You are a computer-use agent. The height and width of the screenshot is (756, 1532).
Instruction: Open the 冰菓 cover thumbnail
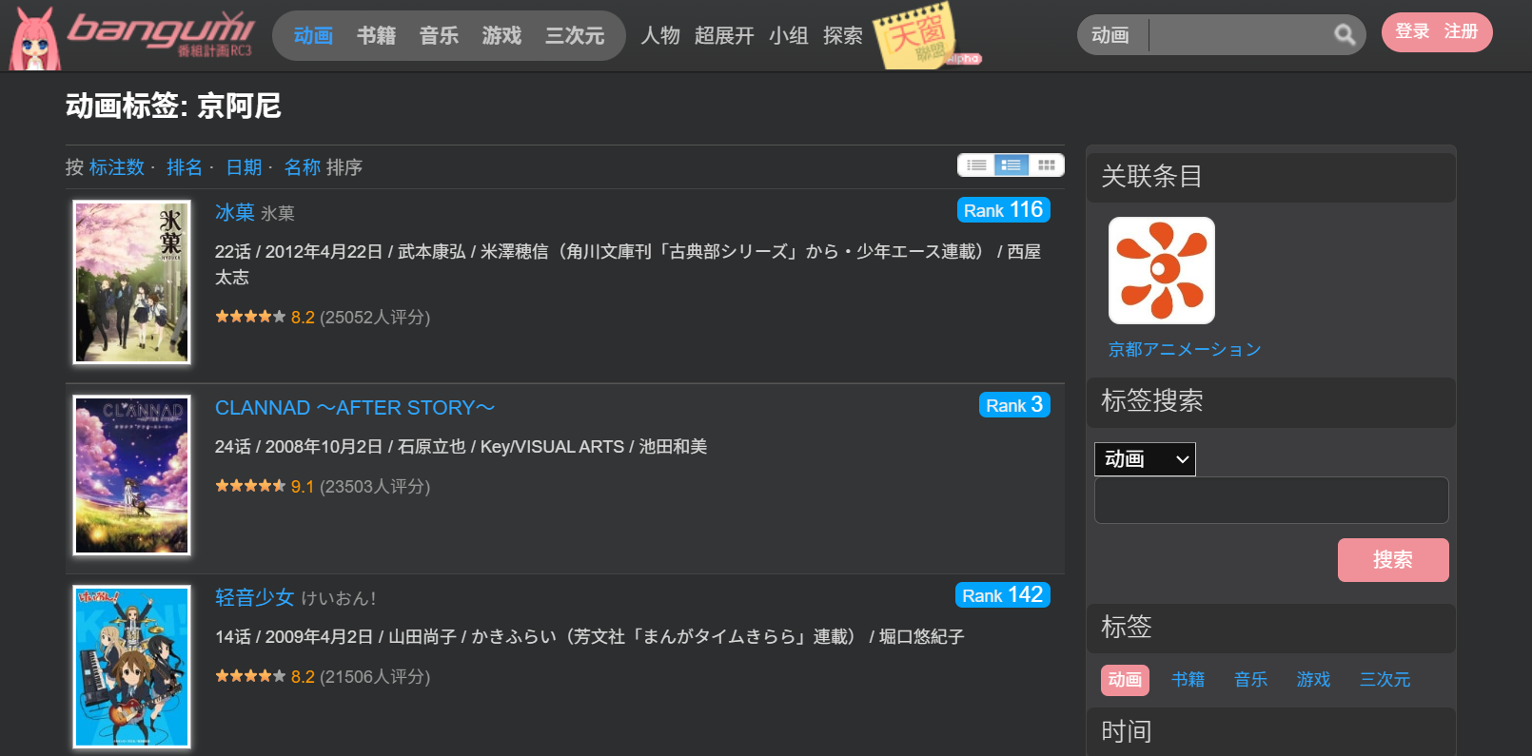tap(132, 281)
